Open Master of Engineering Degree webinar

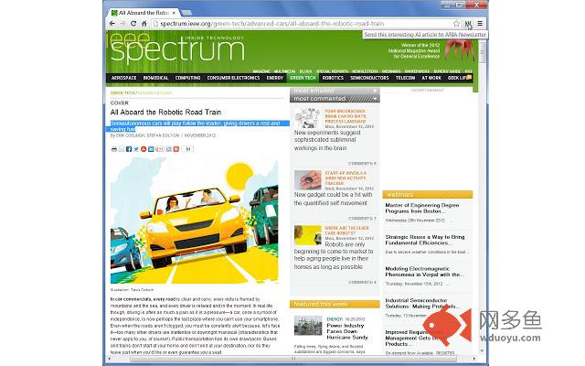click(422, 208)
